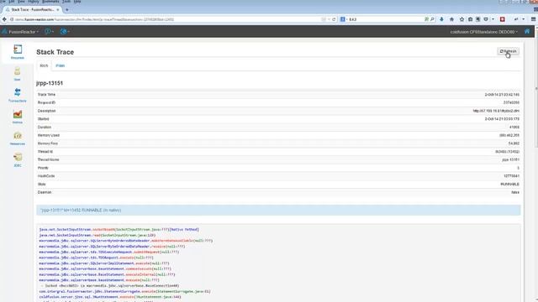Open the help info dropdown in header
This screenshot has height=302, width=538.
(49, 32)
